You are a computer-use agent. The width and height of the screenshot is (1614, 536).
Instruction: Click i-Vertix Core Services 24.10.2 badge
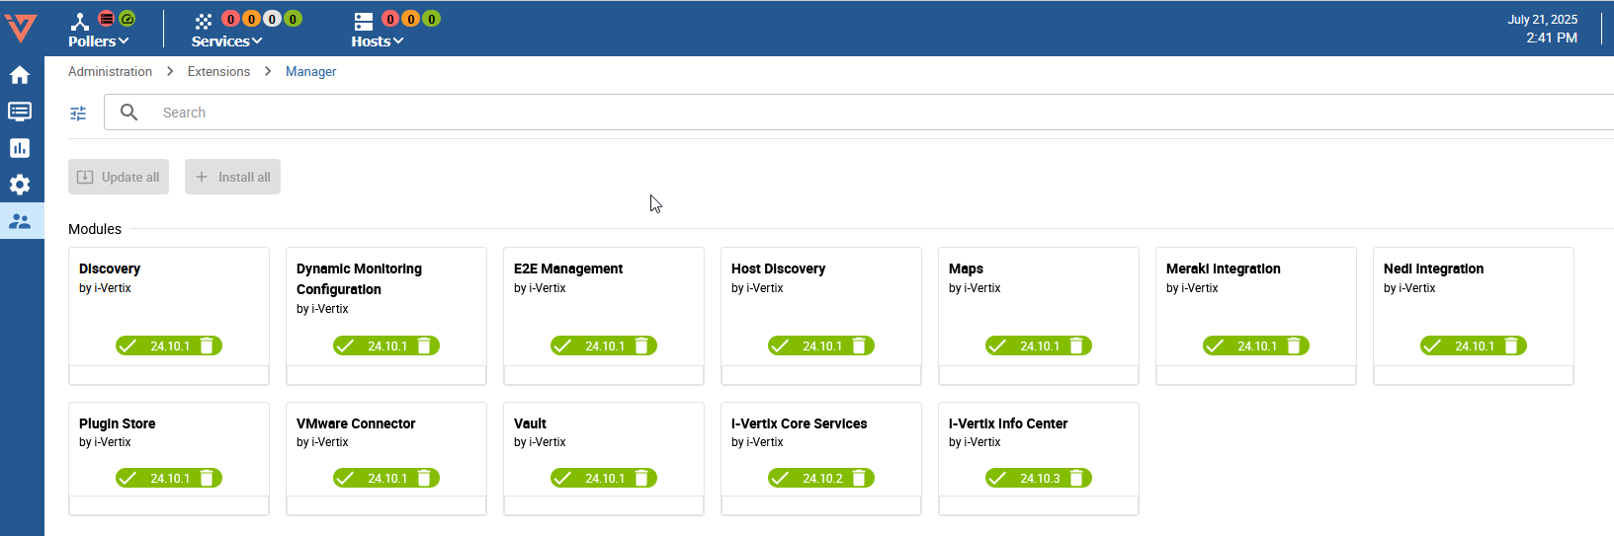[822, 479]
